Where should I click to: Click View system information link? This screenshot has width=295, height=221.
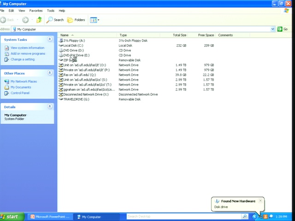(x=28, y=48)
